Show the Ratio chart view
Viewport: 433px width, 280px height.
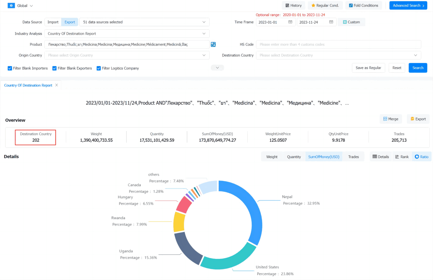[x=422, y=157]
